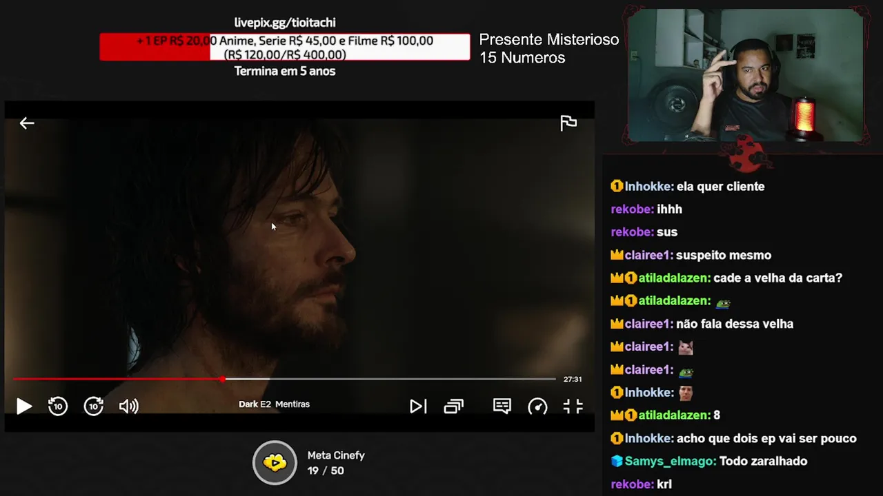This screenshot has height=496, width=883.
Task: Click the frog emote in atiladalazen's message
Action: pos(723,302)
